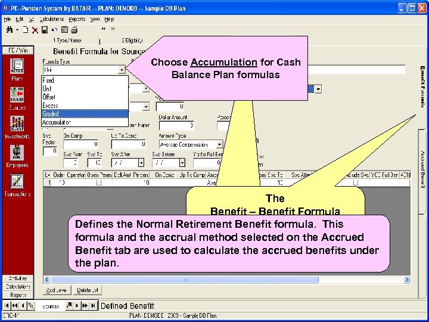Click the Svc From input field
The height and width of the screenshot is (322, 429).
tap(70, 163)
